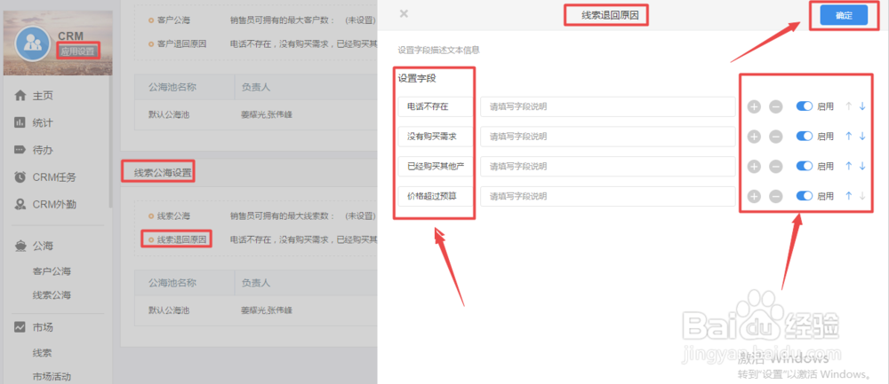Click description field beside 没有购买需求
This screenshot has width=889, height=384.
click(x=608, y=137)
